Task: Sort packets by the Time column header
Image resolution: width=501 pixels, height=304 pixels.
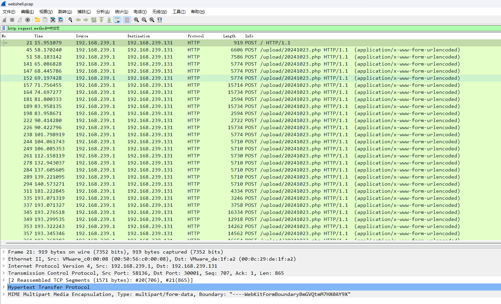Action: (x=54, y=36)
